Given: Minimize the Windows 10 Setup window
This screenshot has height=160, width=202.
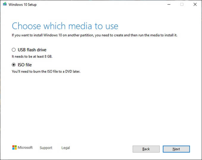Looking at the screenshot, I should pyautogui.click(x=168, y=4).
